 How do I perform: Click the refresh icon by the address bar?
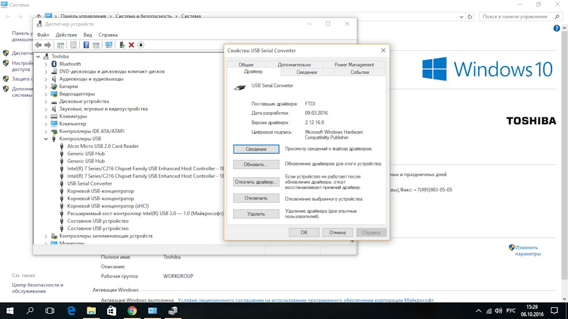tap(470, 17)
